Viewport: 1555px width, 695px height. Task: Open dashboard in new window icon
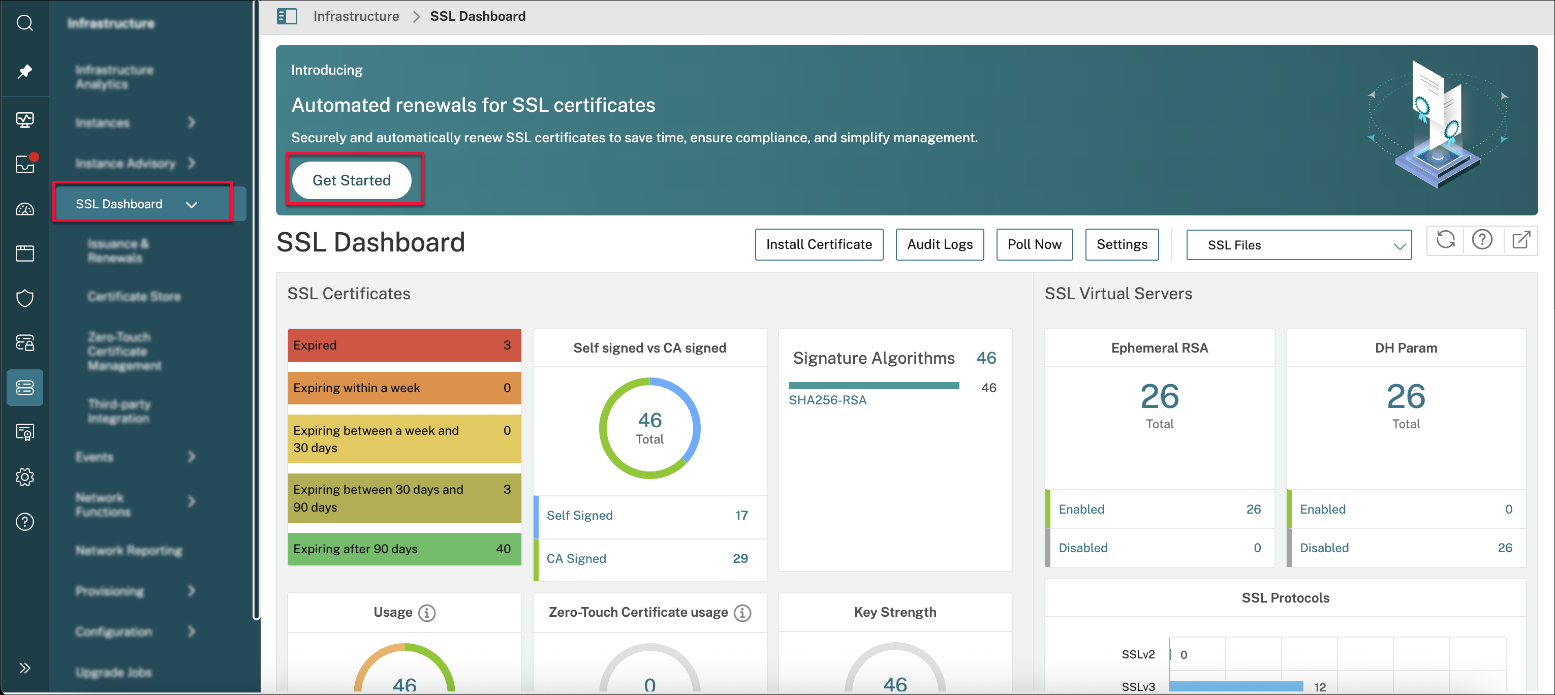coord(1520,240)
